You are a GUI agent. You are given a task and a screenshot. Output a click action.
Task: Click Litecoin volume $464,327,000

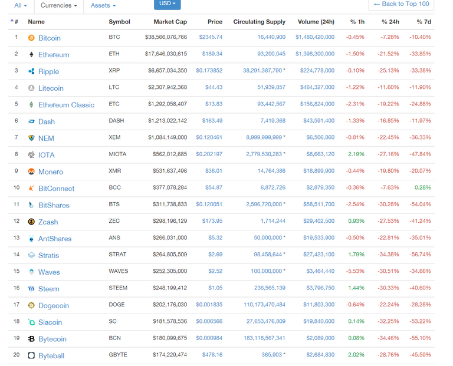point(317,87)
